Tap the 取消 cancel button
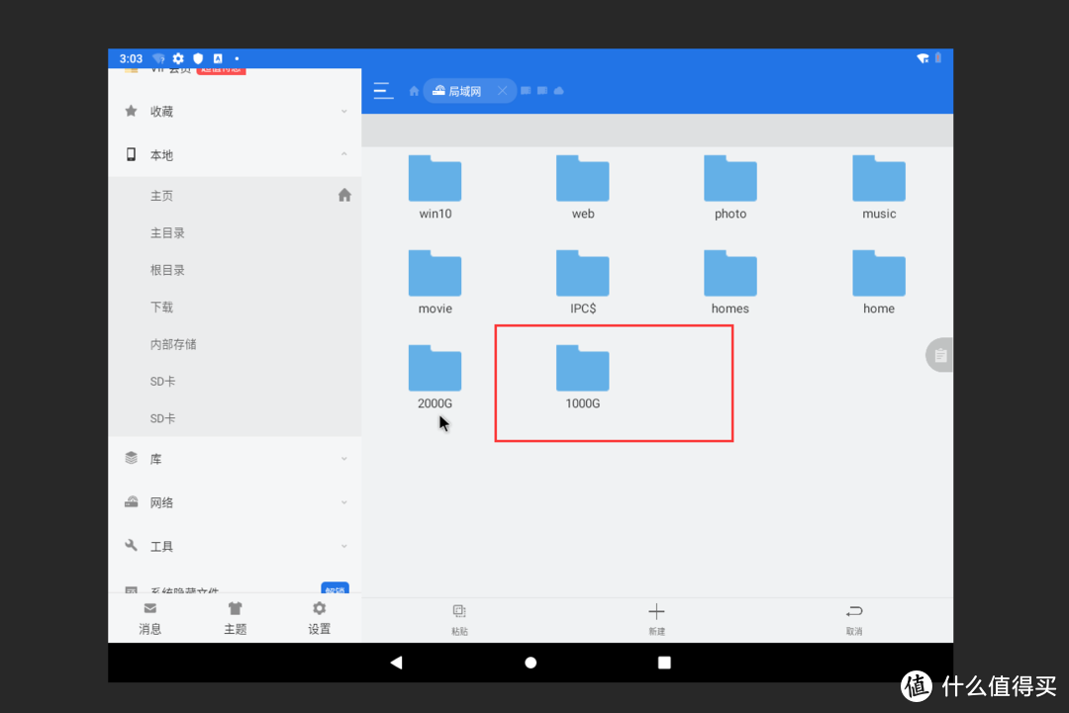Screen dimensions: 1069x713 pyautogui.click(x=854, y=620)
